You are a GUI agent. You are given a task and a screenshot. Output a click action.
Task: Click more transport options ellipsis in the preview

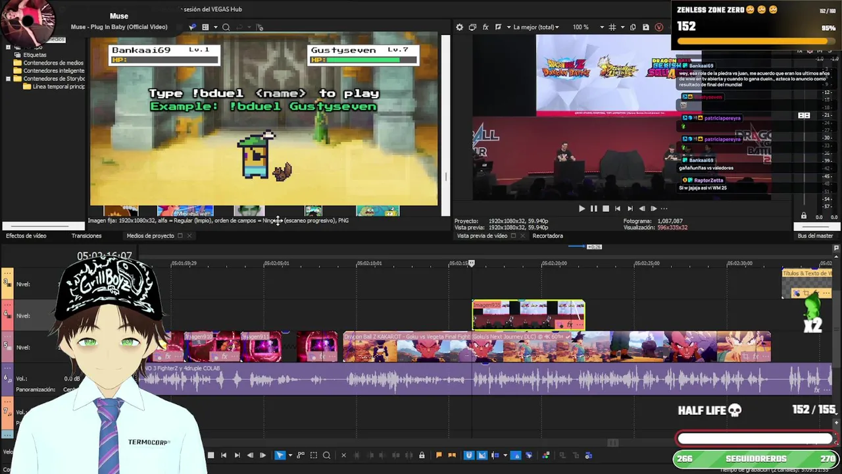tap(664, 208)
